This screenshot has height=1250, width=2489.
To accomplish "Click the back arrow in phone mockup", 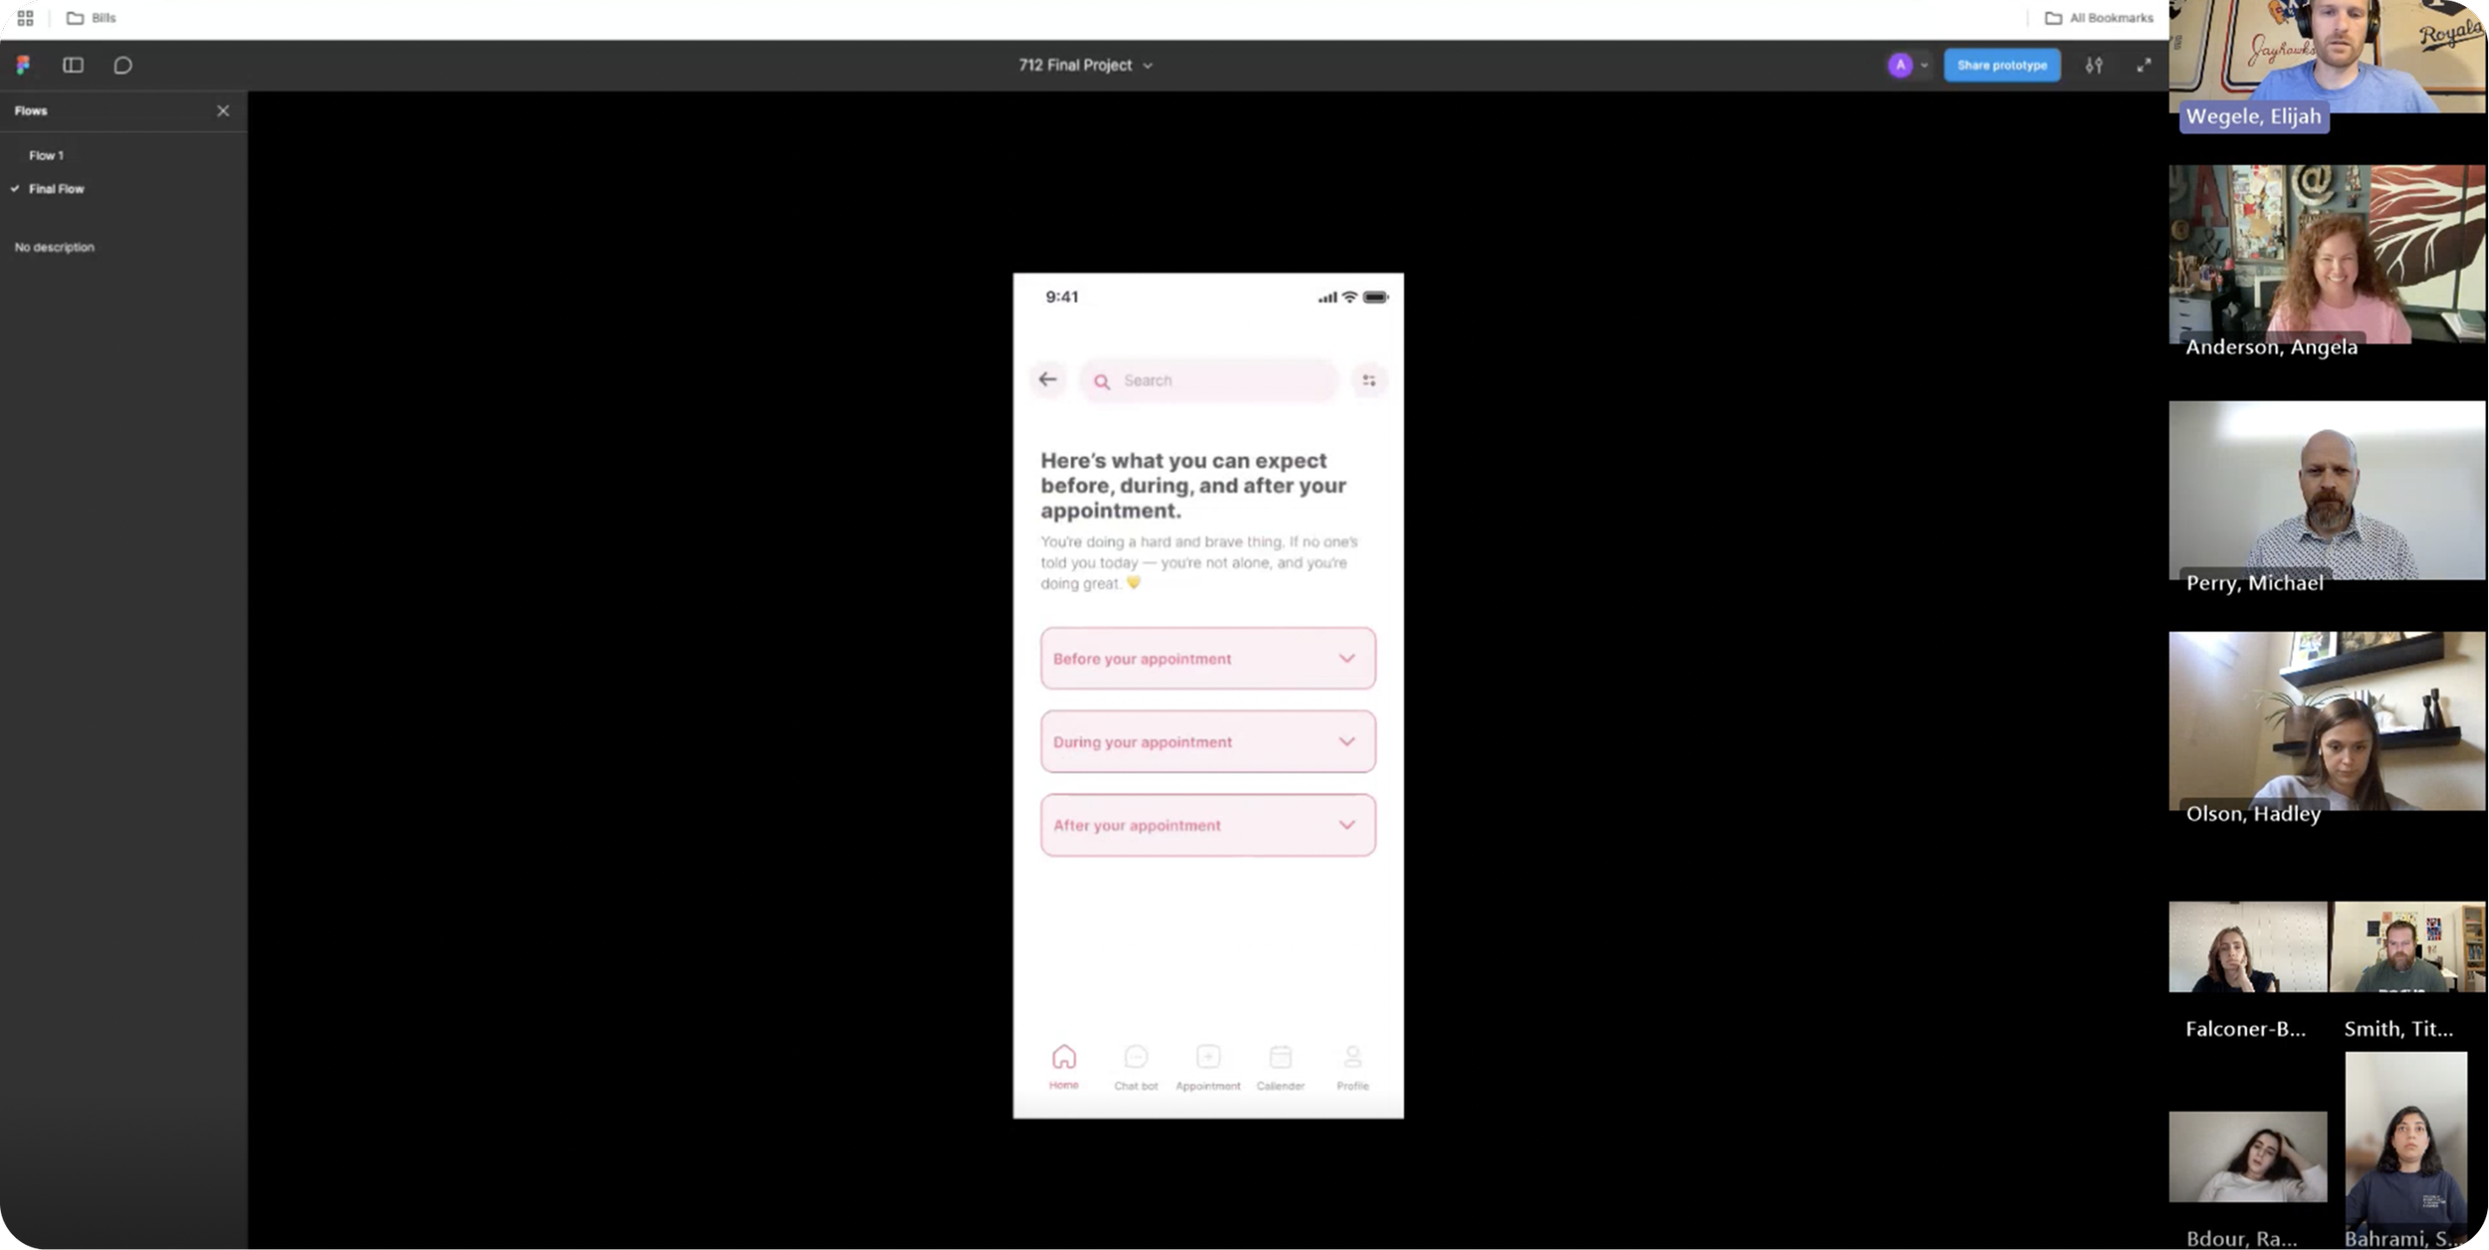I will [1047, 379].
